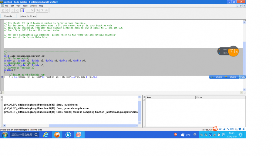Screen dimensions: 273x156
Task: Click the shield security tray icon
Action: [x=223, y=135]
